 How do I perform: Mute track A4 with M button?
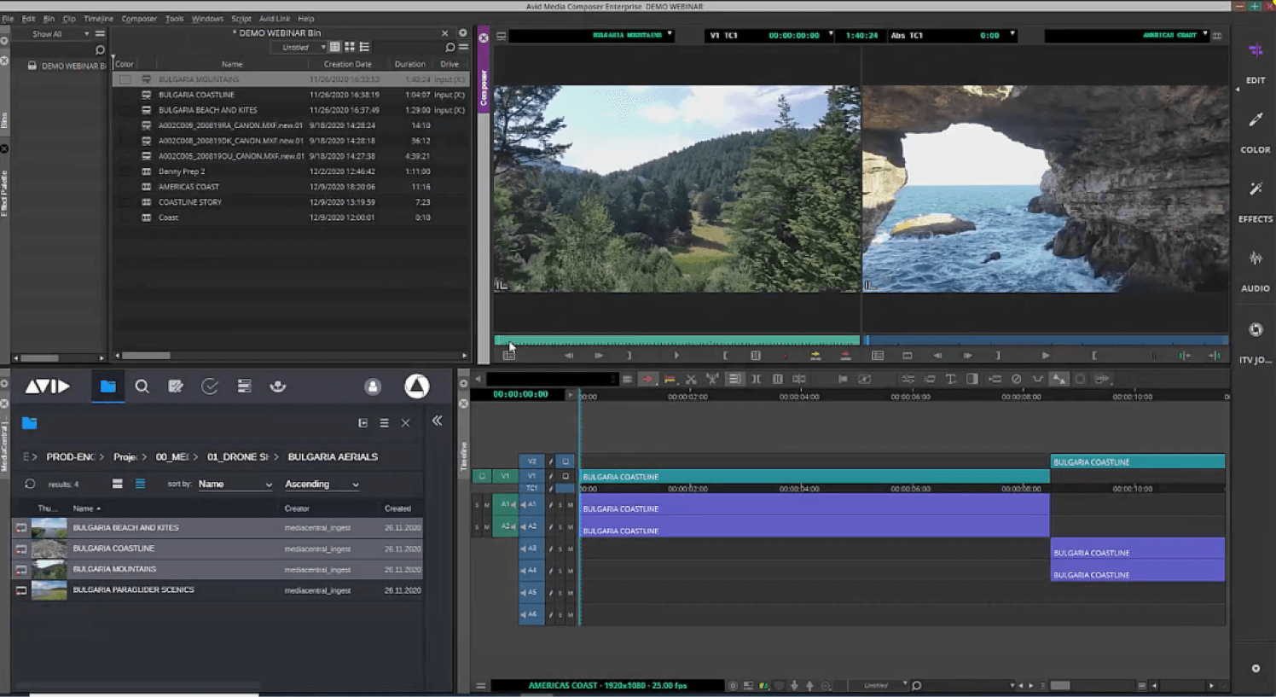tap(571, 571)
